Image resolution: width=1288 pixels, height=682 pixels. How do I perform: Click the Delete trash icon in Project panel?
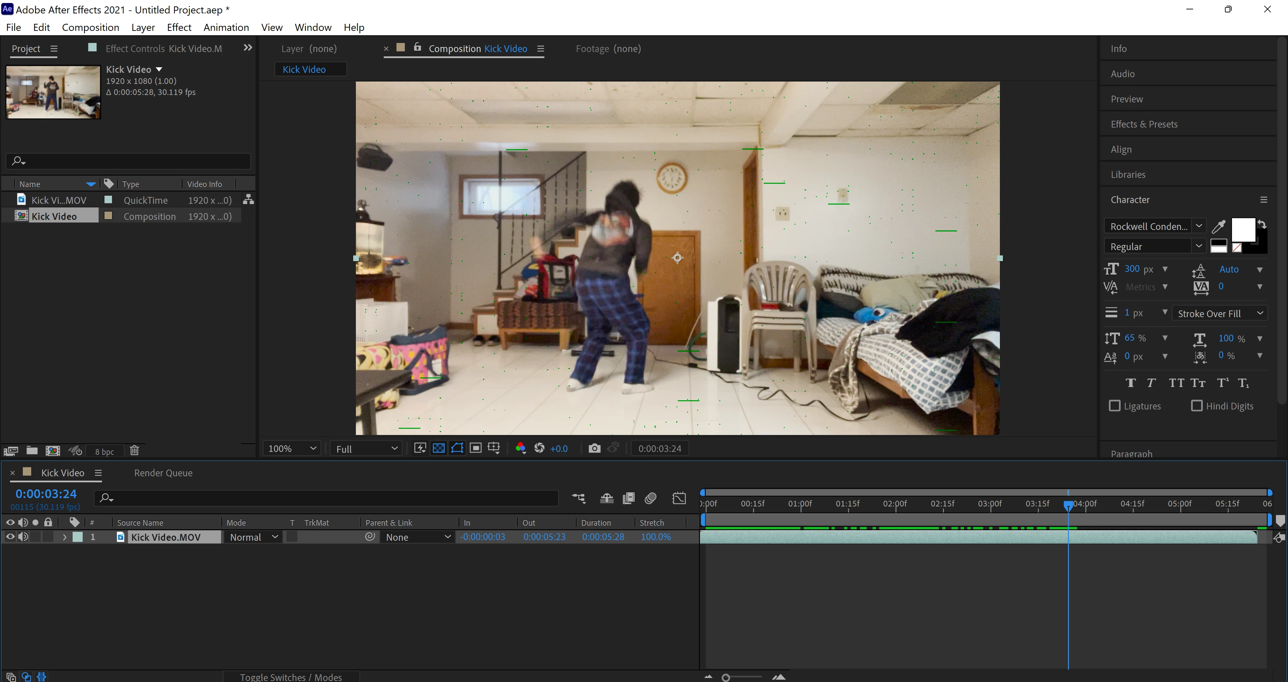point(134,451)
